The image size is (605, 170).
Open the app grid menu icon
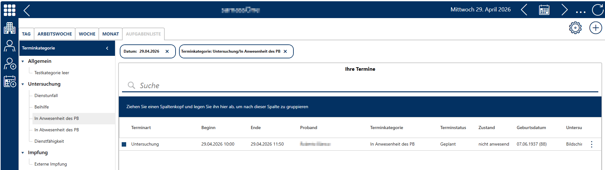(x=10, y=10)
